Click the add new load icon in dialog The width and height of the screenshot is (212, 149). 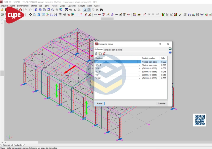click(x=96, y=54)
